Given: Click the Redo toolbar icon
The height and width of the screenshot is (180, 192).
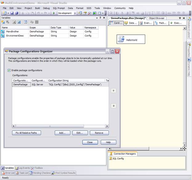Looking at the screenshot, I should point(45,13).
